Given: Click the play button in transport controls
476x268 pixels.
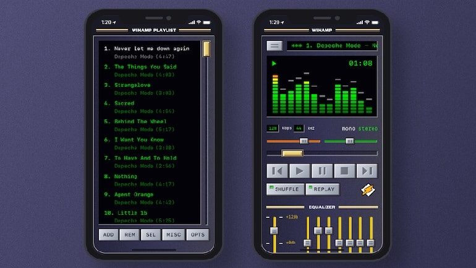Looking at the screenshot, I should pyautogui.click(x=300, y=171).
